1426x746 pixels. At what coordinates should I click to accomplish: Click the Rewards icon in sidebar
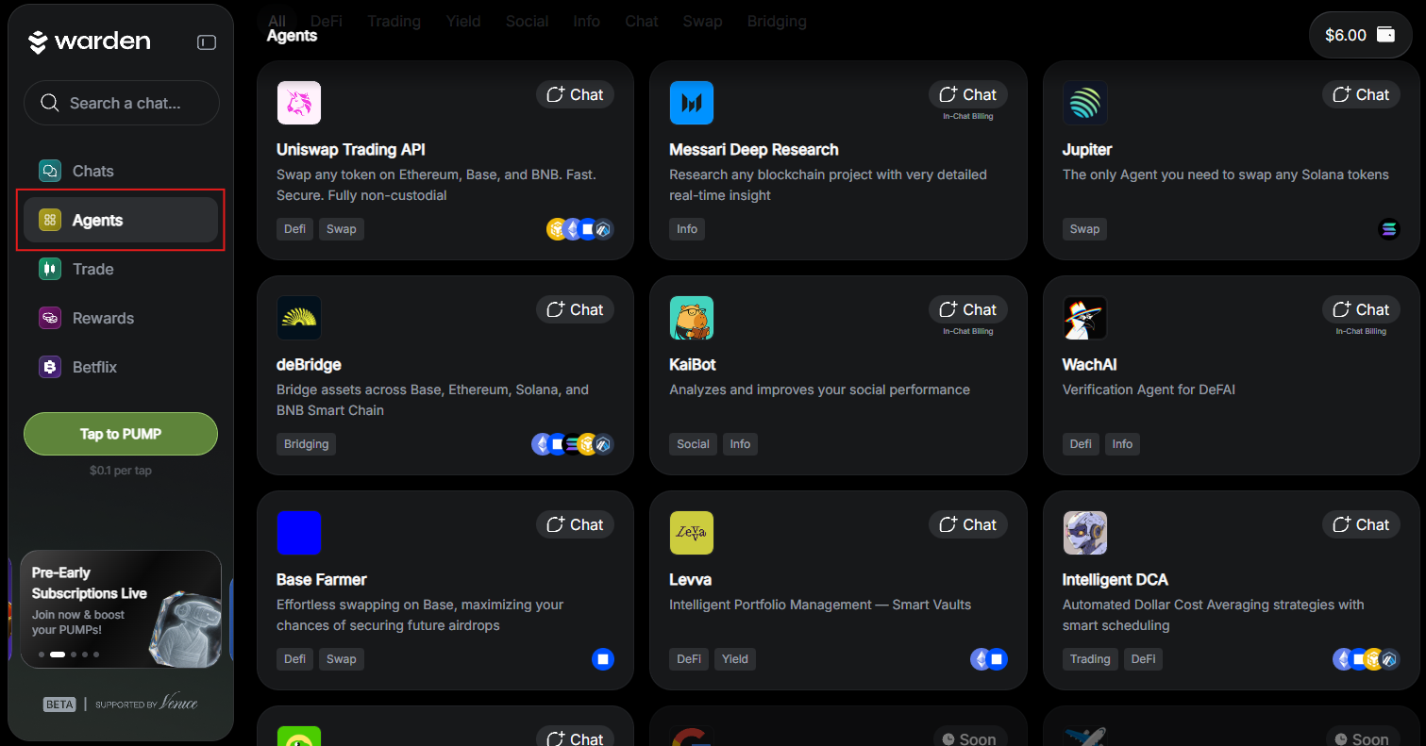pos(50,318)
